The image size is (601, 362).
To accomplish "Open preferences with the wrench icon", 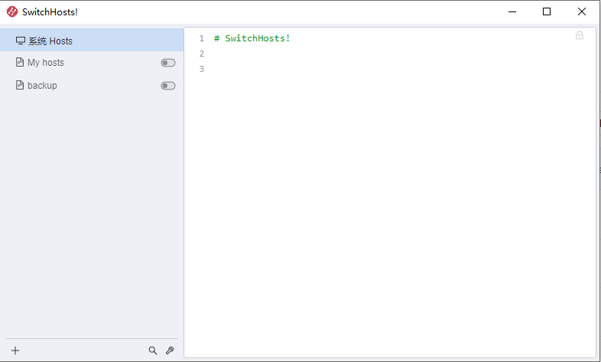I will pyautogui.click(x=170, y=351).
